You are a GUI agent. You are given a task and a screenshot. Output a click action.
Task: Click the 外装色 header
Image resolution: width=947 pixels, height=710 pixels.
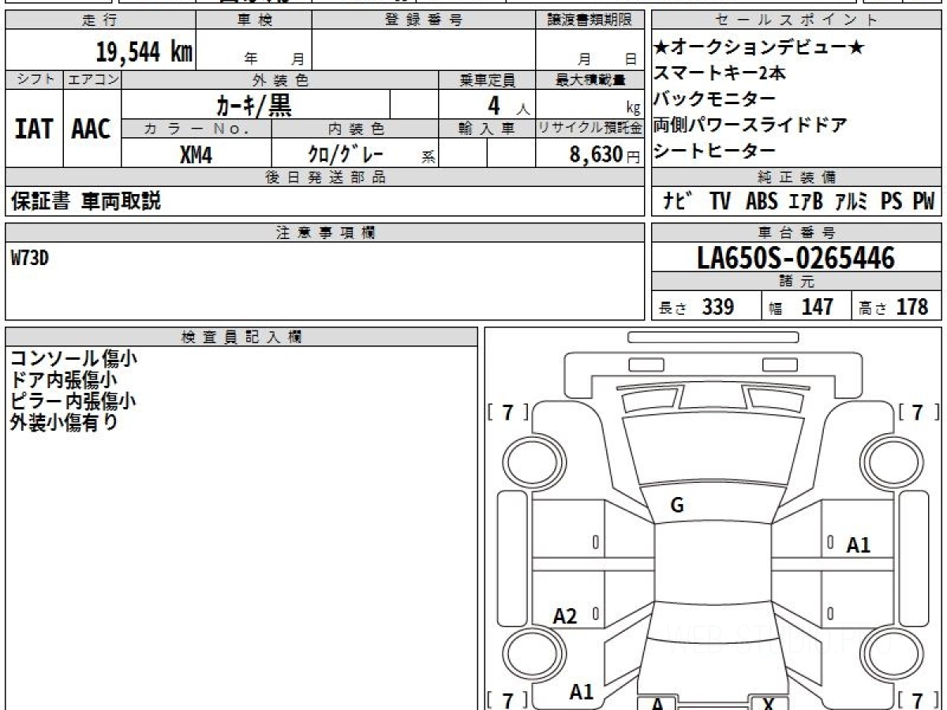click(280, 80)
